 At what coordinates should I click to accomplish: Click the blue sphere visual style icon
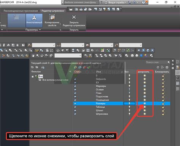141,55
